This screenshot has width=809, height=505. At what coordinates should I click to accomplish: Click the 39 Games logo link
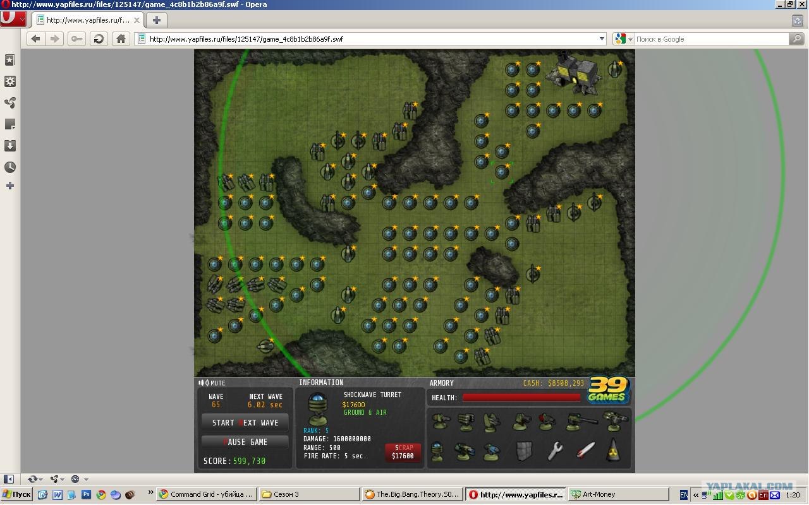tap(608, 390)
